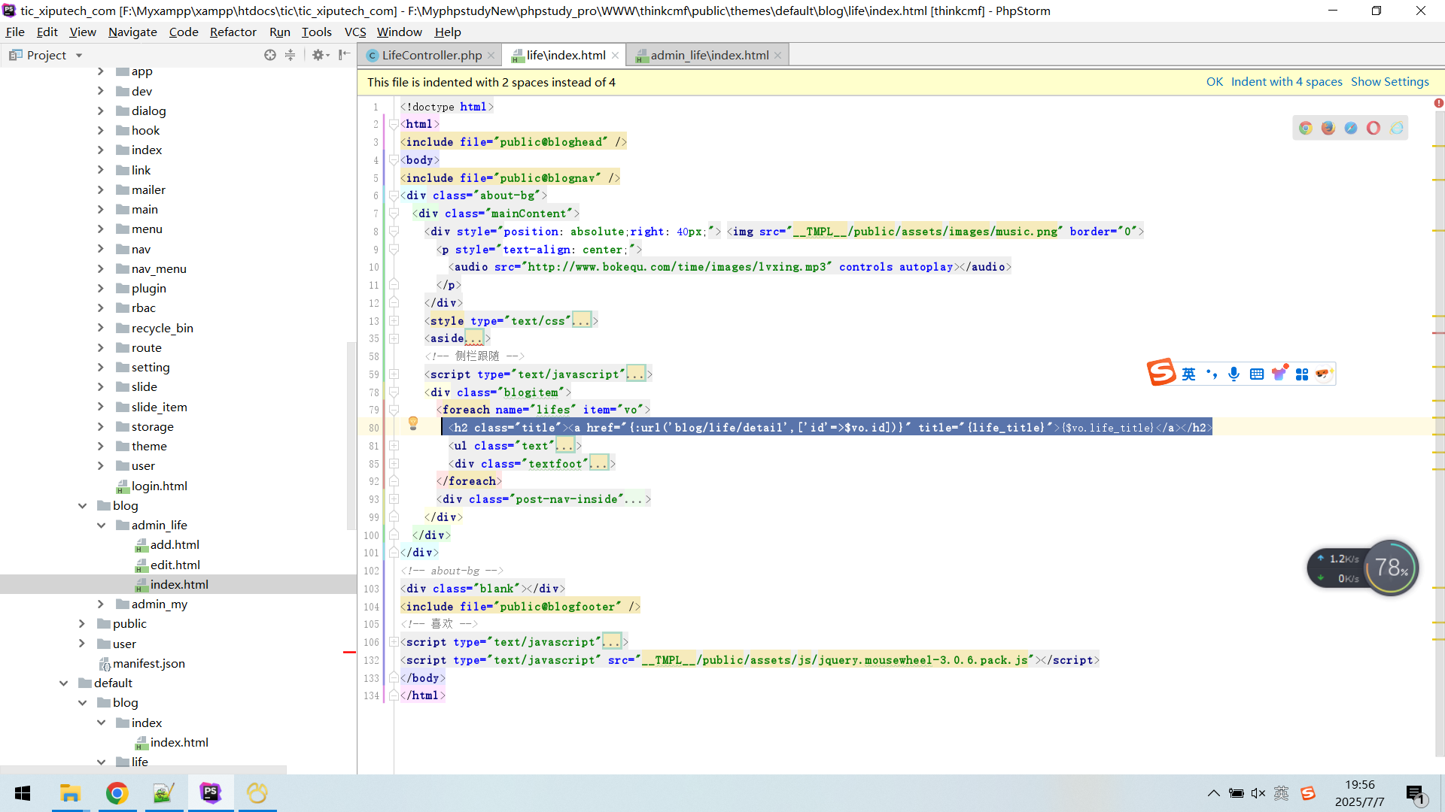Collapse the blog folder in Project tree
The image size is (1445, 812).
(83, 505)
